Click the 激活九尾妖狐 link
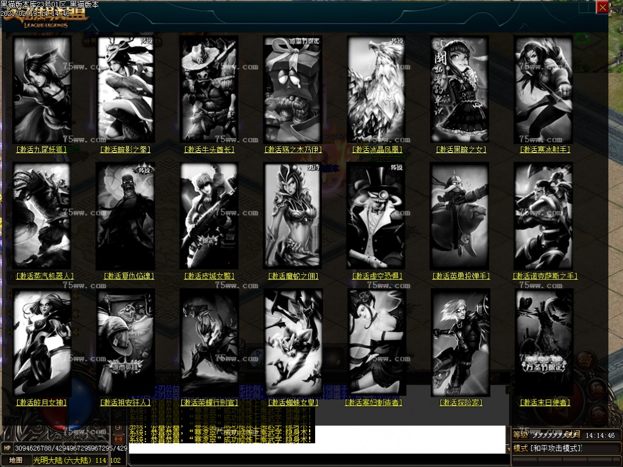 [42, 150]
